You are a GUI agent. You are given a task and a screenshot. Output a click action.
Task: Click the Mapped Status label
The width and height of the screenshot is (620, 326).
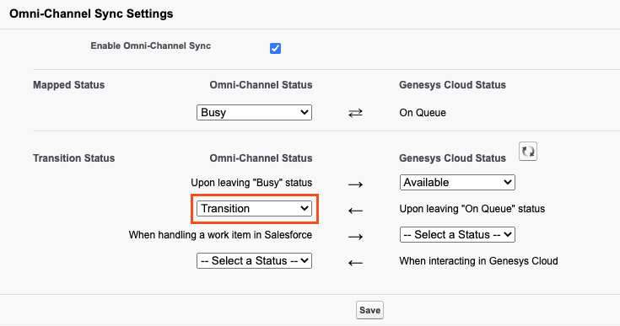(69, 85)
